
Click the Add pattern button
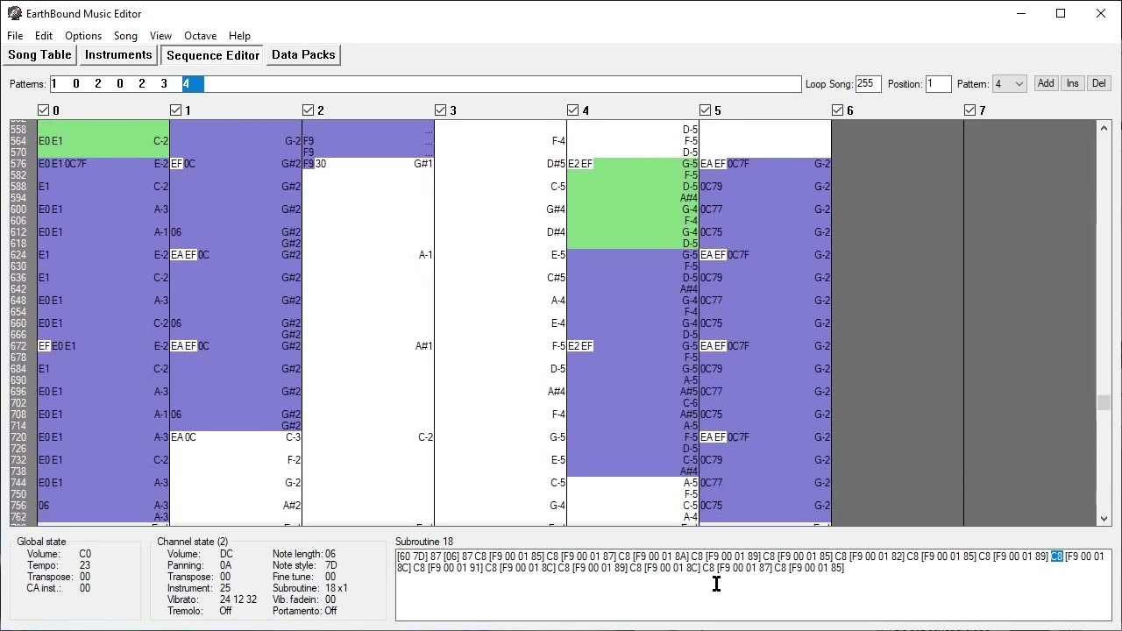pyautogui.click(x=1046, y=83)
